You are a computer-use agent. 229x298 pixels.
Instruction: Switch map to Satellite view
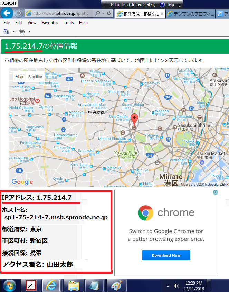click(35, 77)
